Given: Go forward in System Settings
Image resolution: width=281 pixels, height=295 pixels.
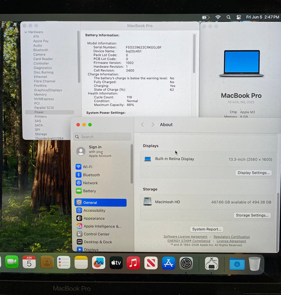Looking at the screenshot, I should coord(153,125).
